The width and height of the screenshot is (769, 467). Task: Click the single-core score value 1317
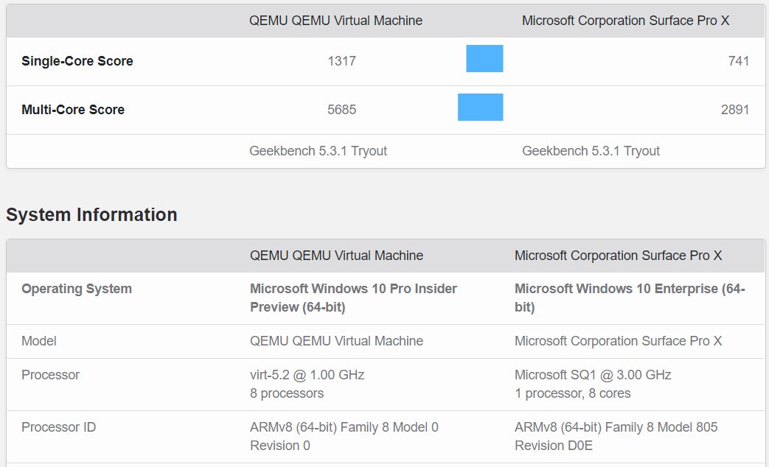click(x=342, y=60)
